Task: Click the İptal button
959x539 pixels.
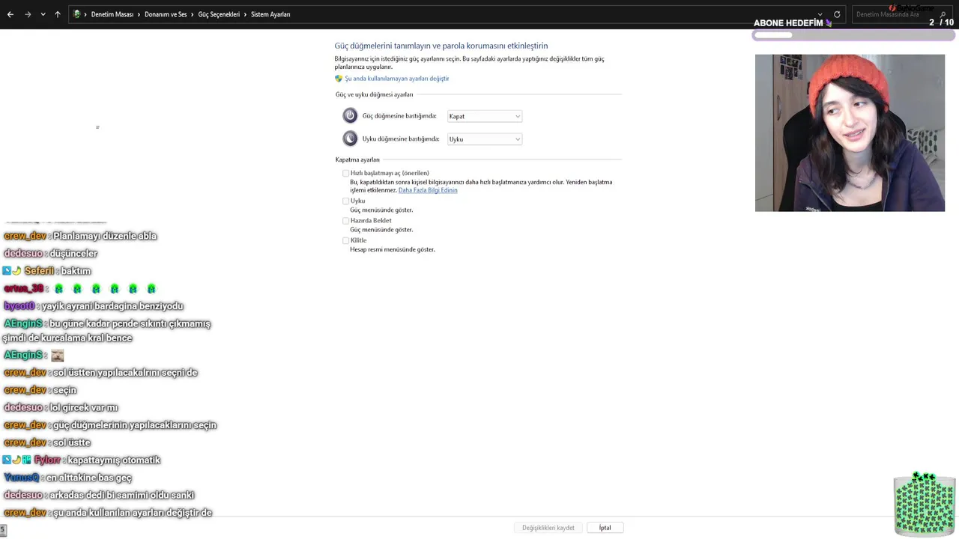Action: point(605,528)
